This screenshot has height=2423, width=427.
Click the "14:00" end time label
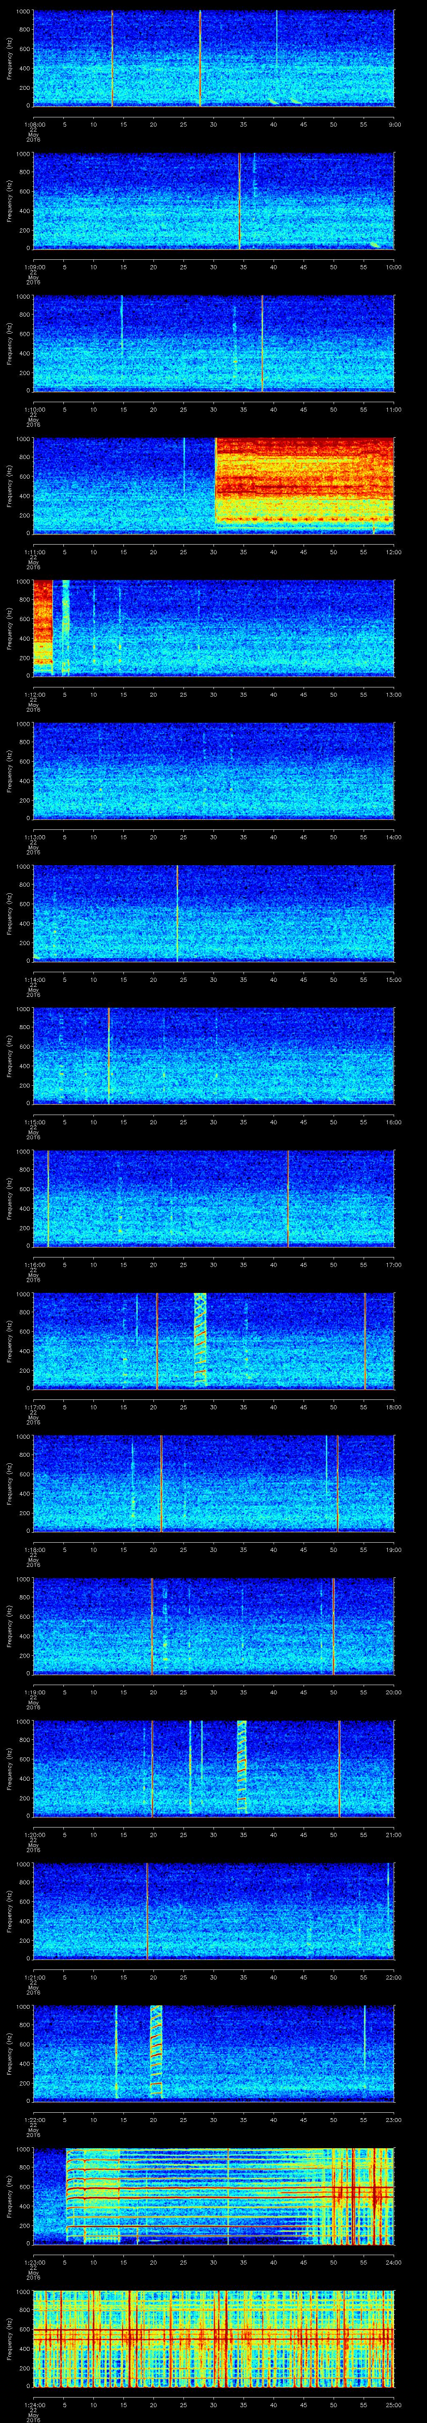[x=394, y=837]
